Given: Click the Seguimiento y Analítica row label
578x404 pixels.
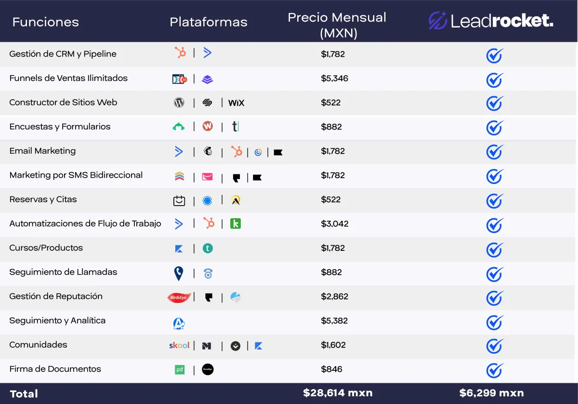Looking at the screenshot, I should point(57,321).
